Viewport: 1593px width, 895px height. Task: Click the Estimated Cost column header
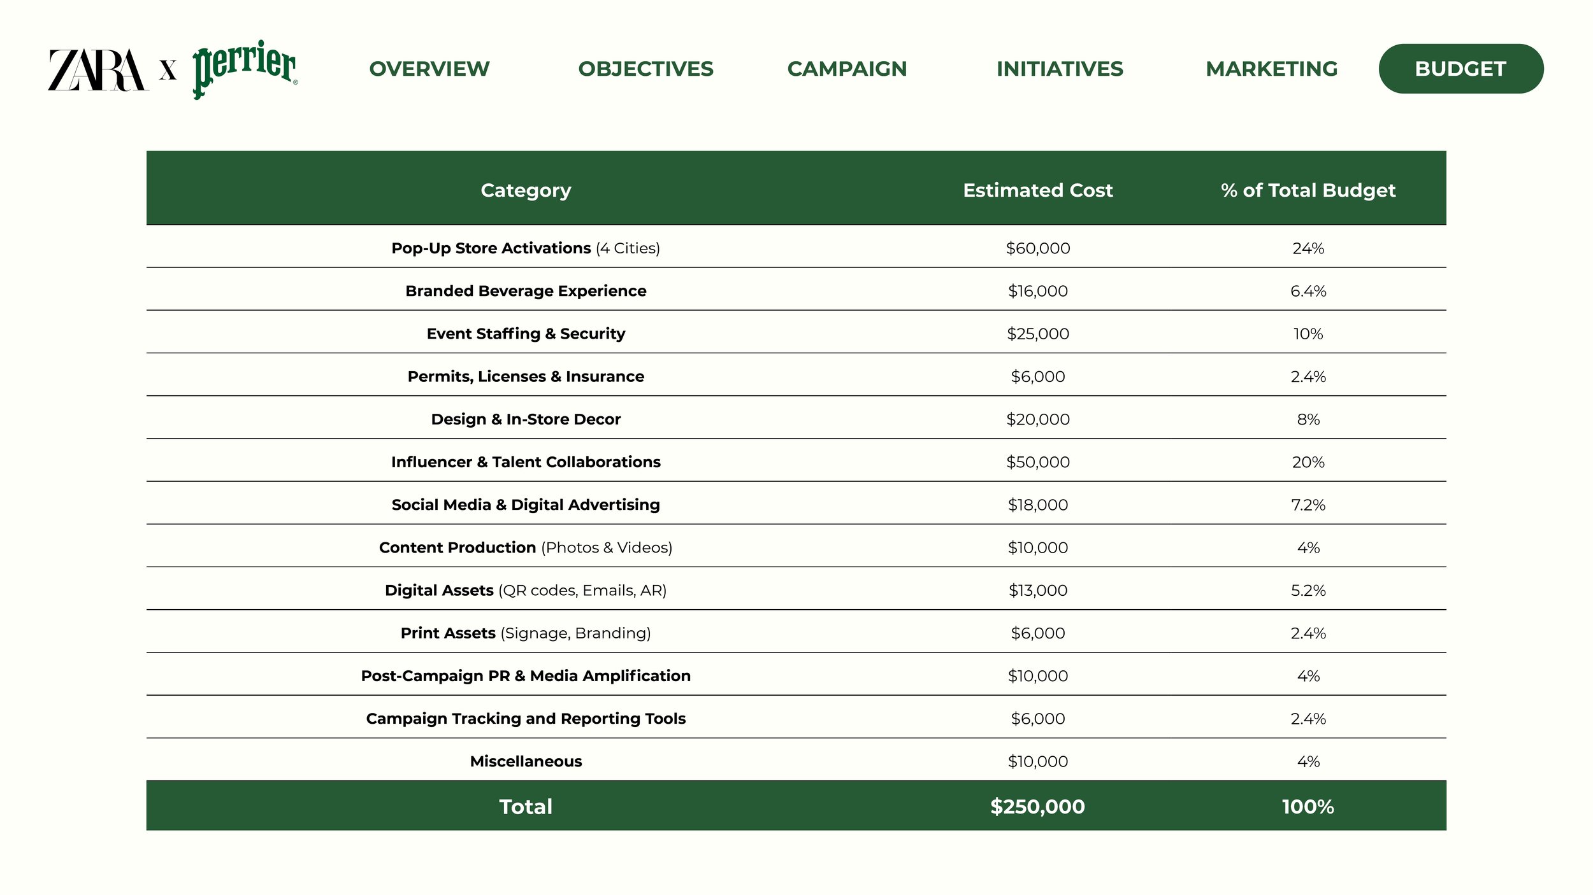(x=1037, y=189)
